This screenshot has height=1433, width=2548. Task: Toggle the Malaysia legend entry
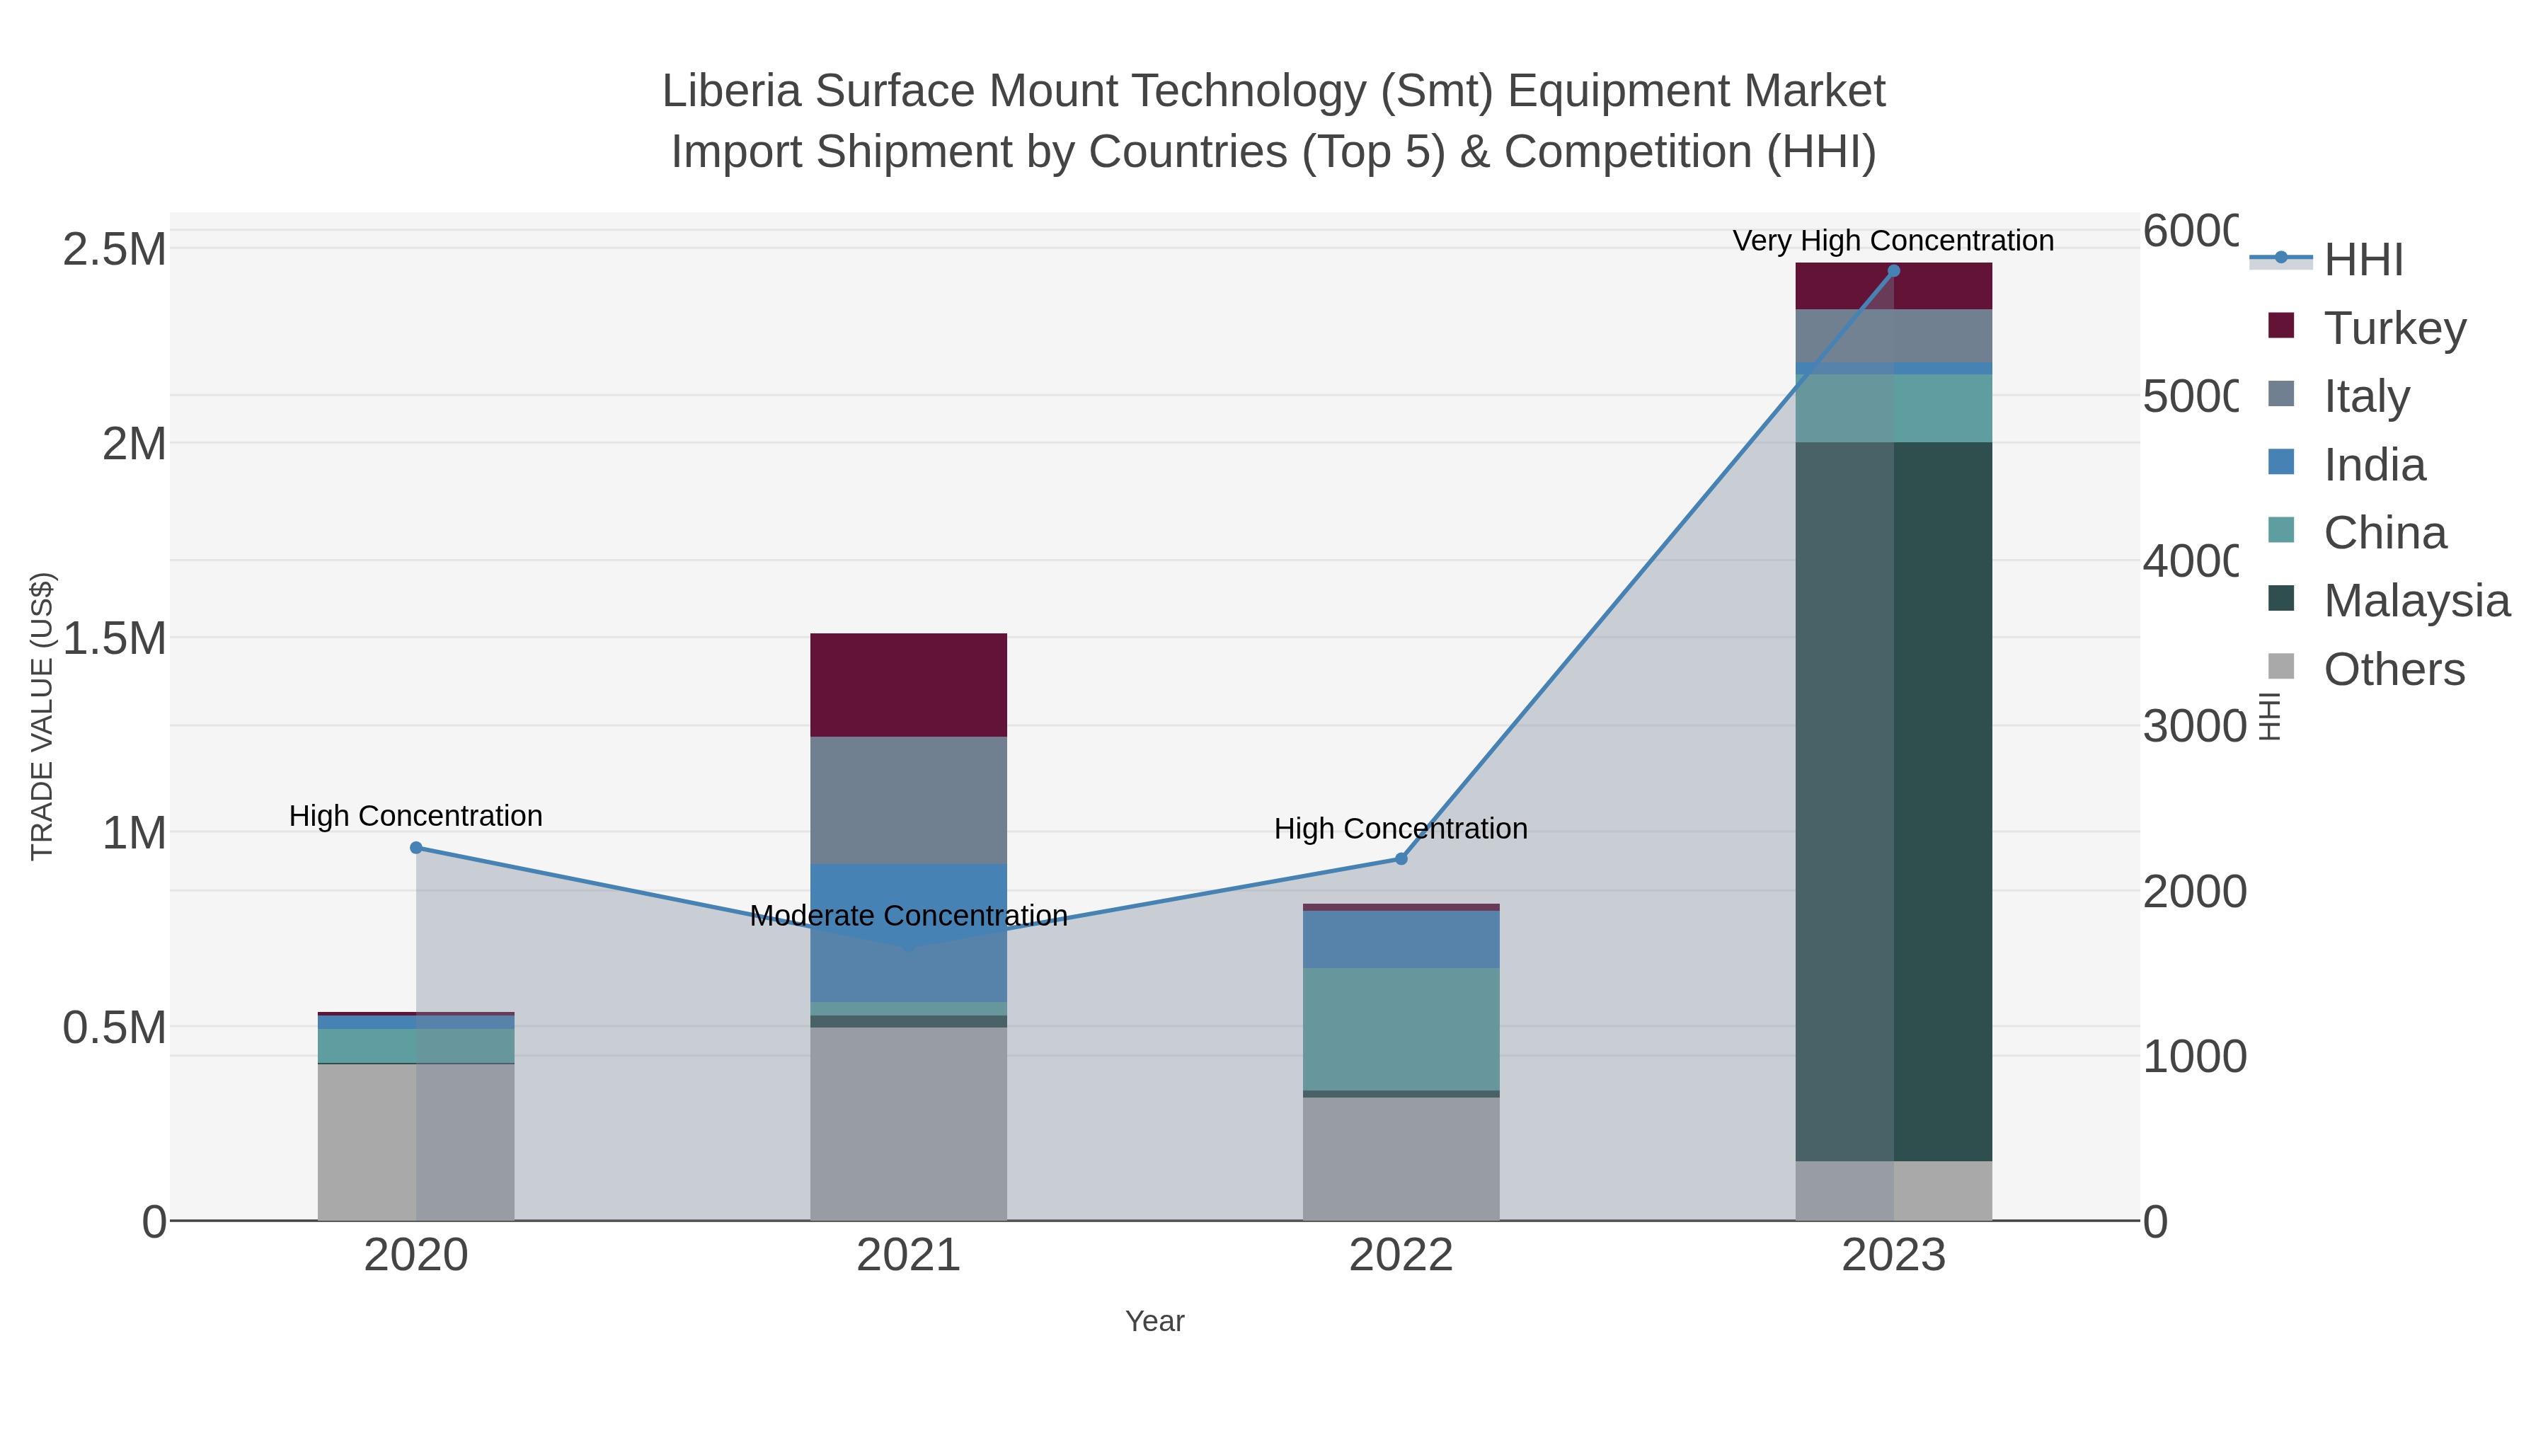tap(2389, 600)
